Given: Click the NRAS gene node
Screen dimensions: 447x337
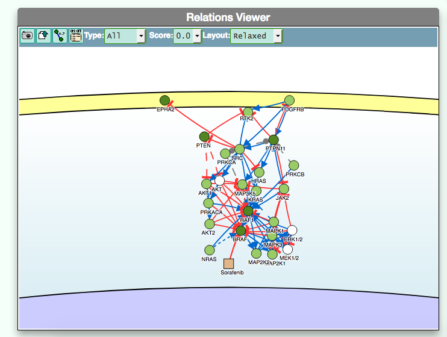Looking at the screenshot, I should [x=209, y=250].
